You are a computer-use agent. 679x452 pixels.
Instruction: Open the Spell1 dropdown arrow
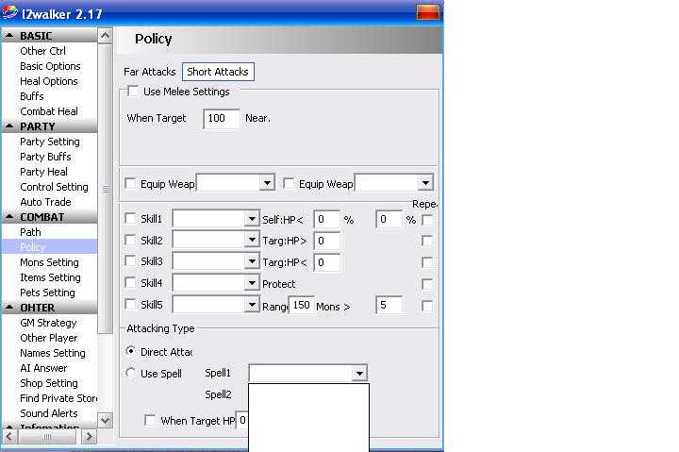(359, 373)
